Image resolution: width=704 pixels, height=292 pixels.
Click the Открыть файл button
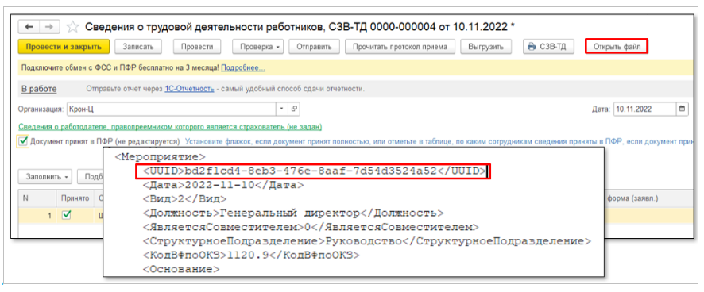click(617, 47)
